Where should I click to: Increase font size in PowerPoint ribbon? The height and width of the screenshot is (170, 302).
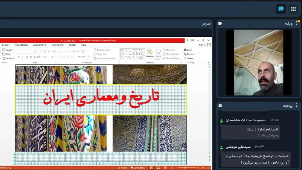point(45,51)
